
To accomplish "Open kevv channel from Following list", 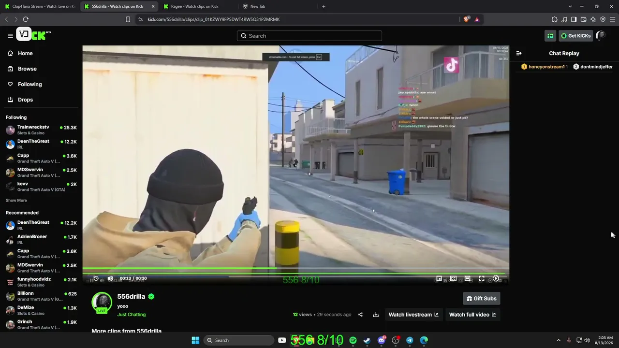I will click(x=41, y=187).
